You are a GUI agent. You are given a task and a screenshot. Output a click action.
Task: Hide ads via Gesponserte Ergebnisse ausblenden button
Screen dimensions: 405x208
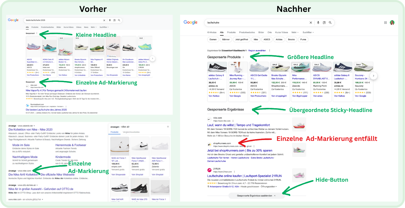coord(255,196)
